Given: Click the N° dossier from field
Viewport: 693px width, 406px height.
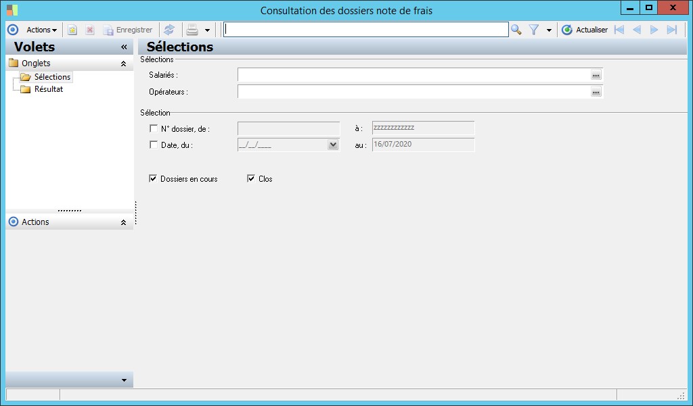Looking at the screenshot, I should (x=288, y=128).
